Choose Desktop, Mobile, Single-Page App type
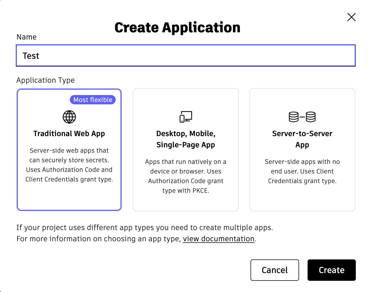The height and width of the screenshot is (292, 371). pyautogui.click(x=186, y=150)
